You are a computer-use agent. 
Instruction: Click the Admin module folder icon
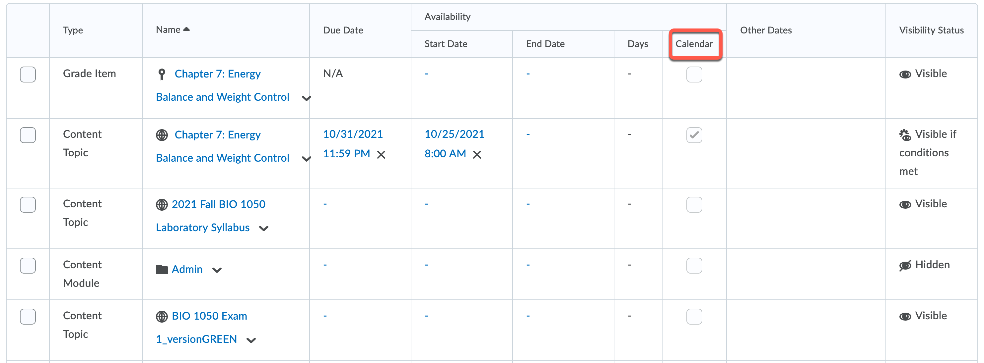click(x=162, y=270)
